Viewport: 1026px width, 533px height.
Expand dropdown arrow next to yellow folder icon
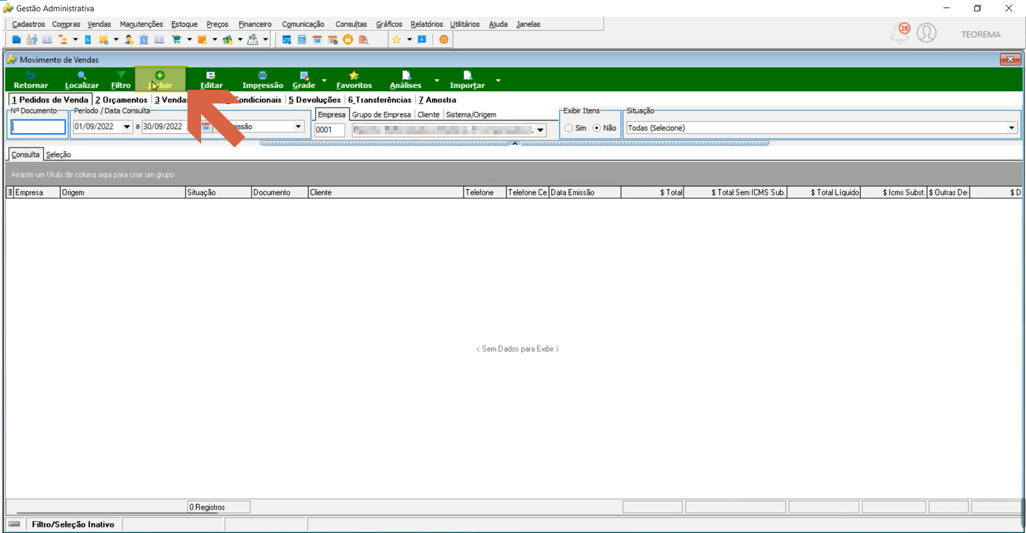click(115, 40)
